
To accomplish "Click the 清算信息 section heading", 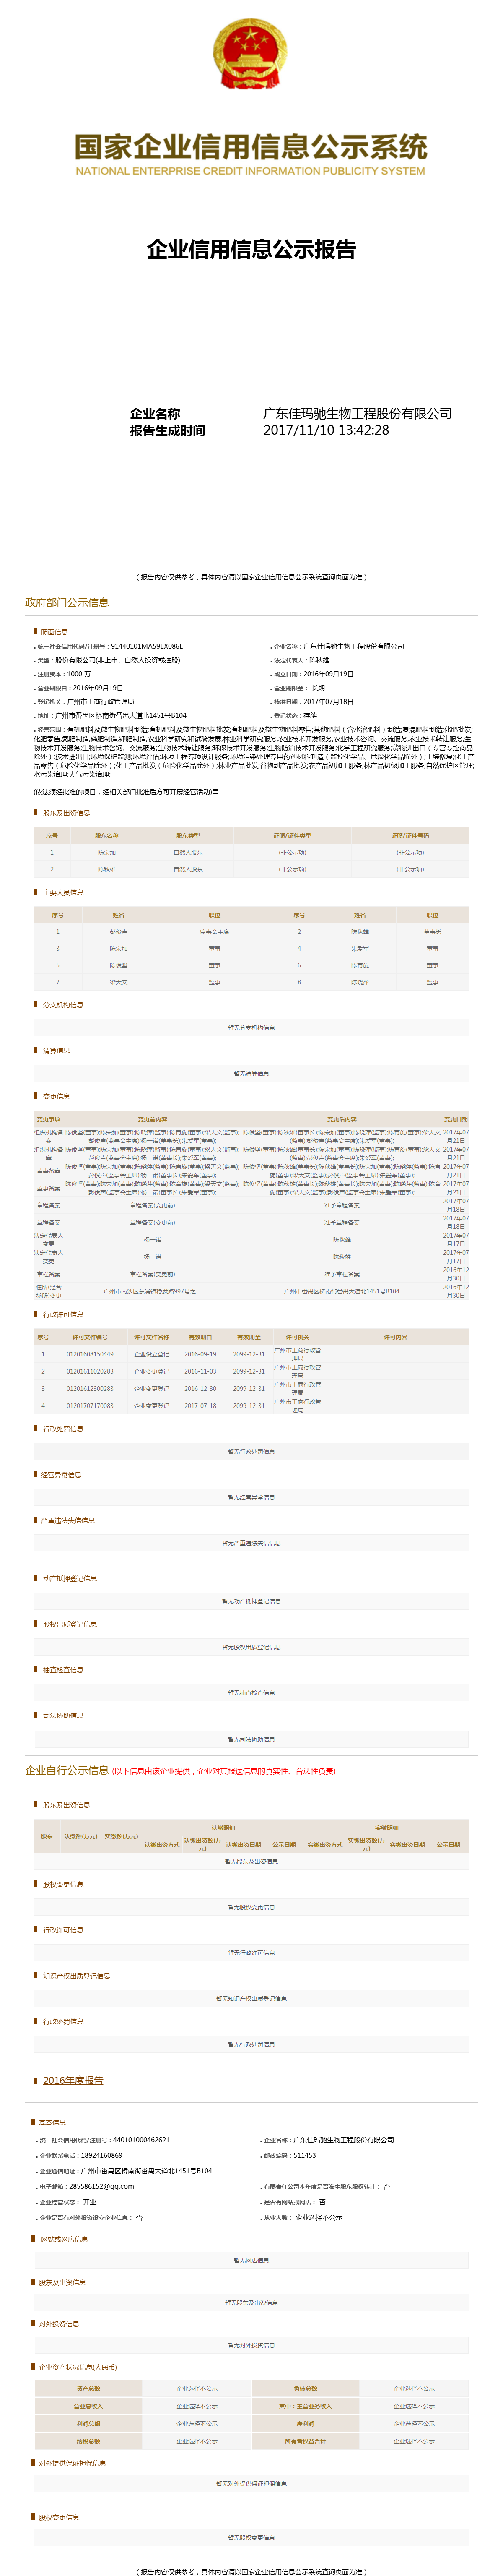I will pyautogui.click(x=57, y=1050).
